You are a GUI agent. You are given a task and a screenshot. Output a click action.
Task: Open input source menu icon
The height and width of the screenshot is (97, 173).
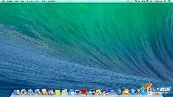point(147,1)
